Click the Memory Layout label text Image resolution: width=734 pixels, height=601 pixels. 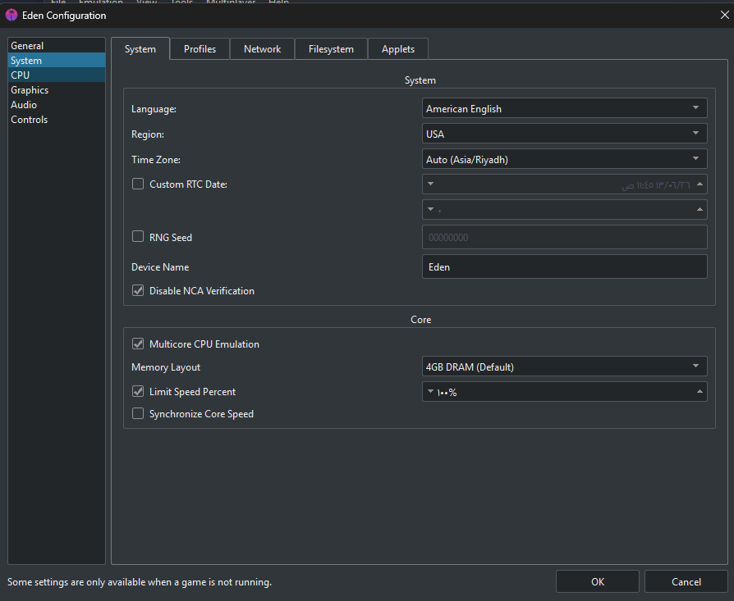tap(166, 367)
